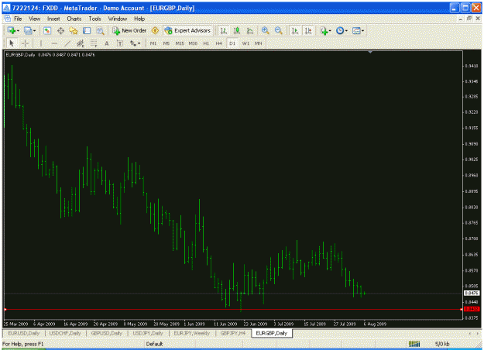Screen dimensions: 484x350
Task: Click the red 0.8412 price label
Action: point(472,309)
